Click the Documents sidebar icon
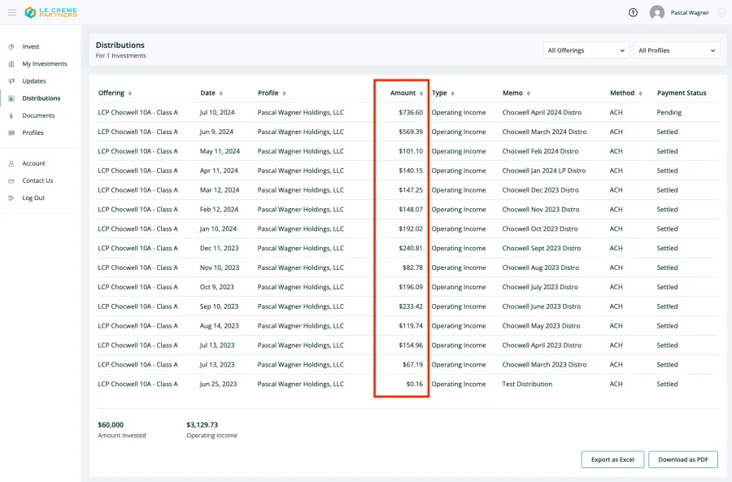Image resolution: width=732 pixels, height=482 pixels. (x=11, y=115)
